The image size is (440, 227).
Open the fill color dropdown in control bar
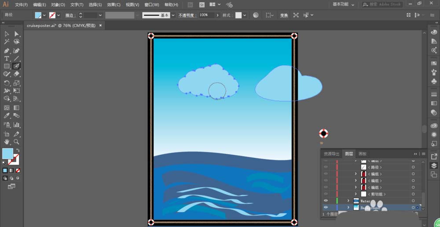(x=44, y=15)
